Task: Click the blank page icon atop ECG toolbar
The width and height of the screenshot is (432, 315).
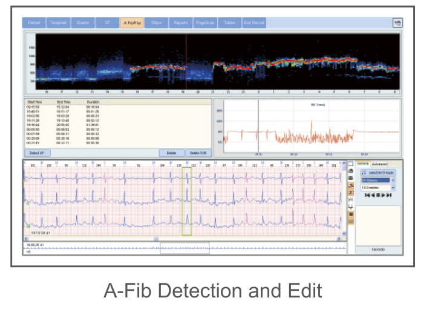Action: pyautogui.click(x=350, y=164)
